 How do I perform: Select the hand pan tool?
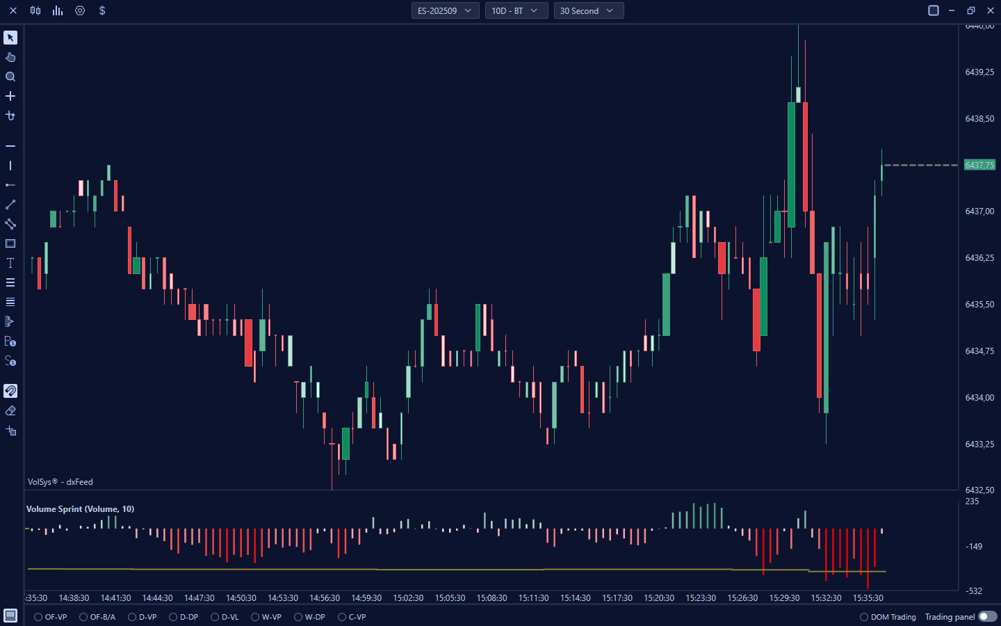pyautogui.click(x=10, y=57)
